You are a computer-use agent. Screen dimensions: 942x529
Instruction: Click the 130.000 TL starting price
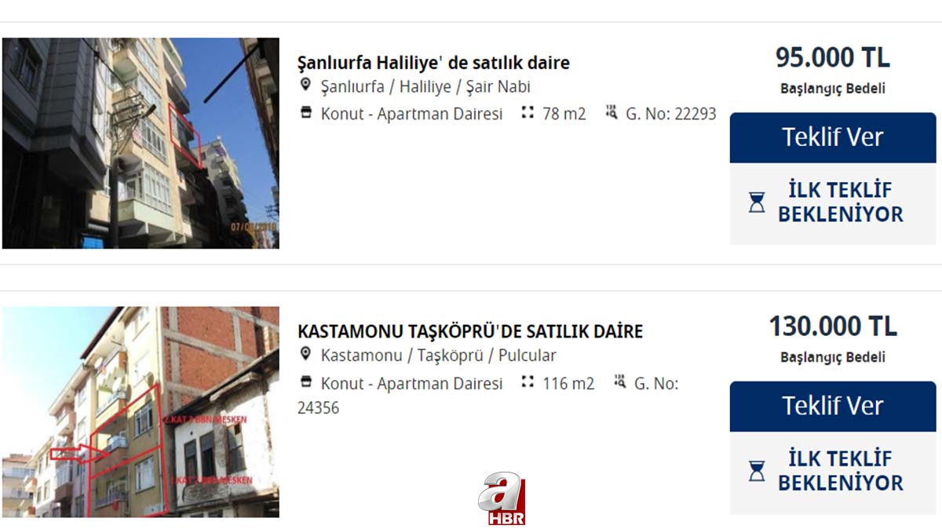(833, 326)
